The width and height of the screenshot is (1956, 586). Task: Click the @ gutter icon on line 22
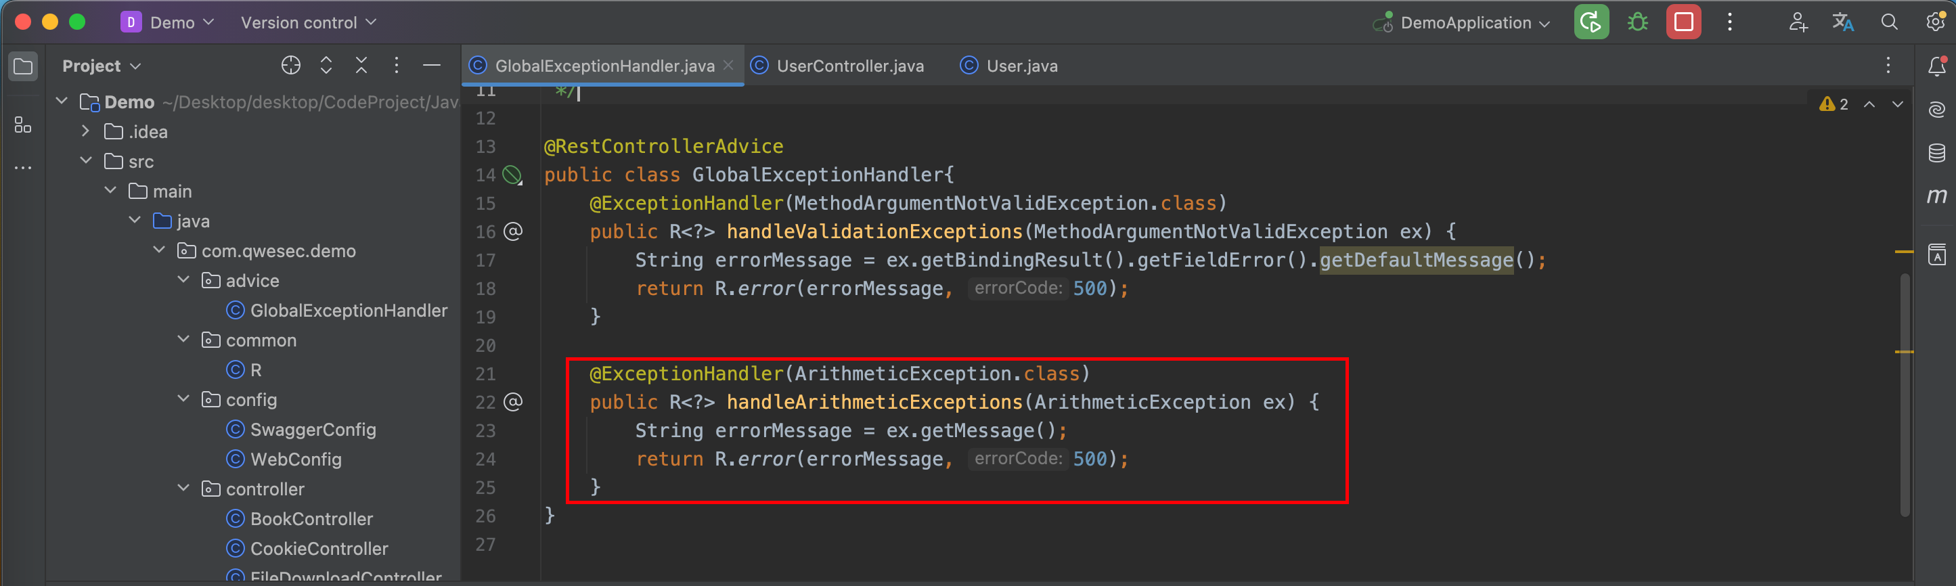[513, 403]
